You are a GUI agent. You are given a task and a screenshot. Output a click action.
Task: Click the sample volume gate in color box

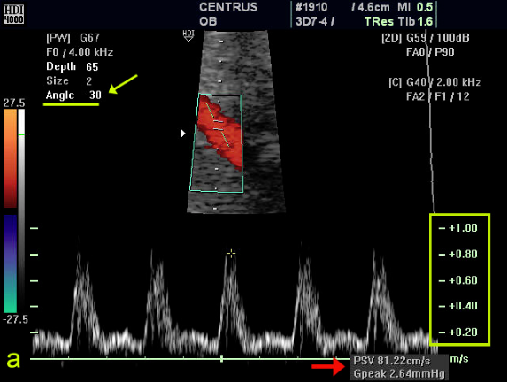(x=218, y=126)
